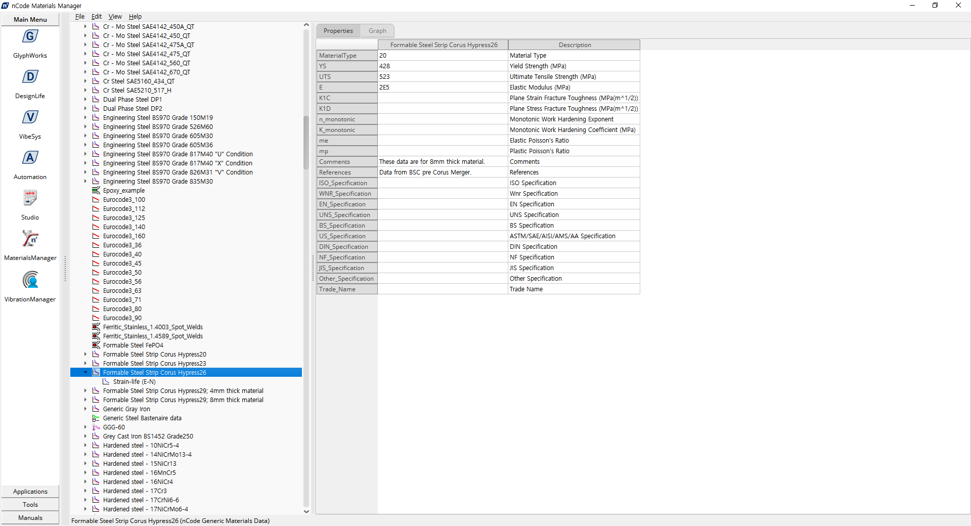
Task: Click the Automation icon in sidebar
Action: click(30, 158)
